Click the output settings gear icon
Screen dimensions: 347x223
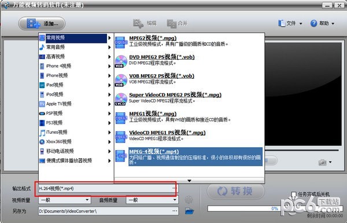coord(189,200)
